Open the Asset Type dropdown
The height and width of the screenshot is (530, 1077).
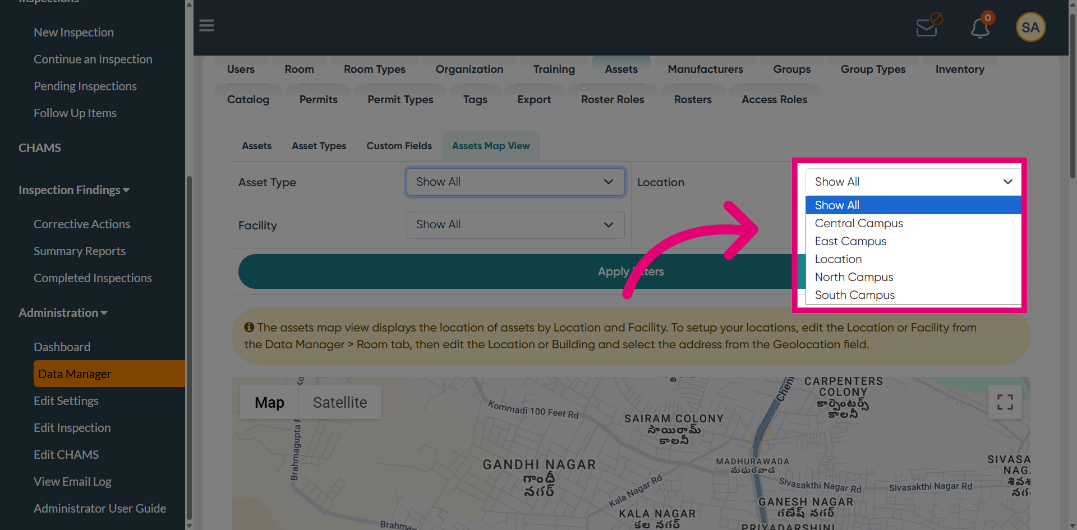(x=516, y=182)
